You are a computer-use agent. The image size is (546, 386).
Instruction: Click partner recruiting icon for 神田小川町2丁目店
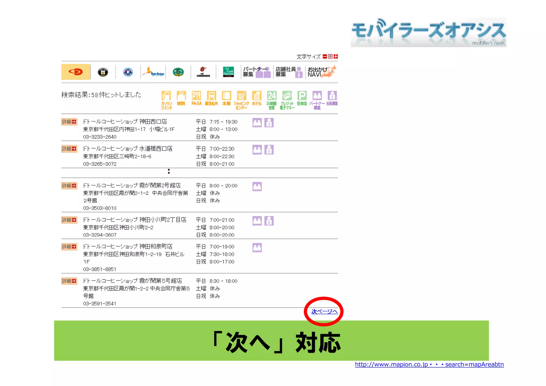[257, 221]
